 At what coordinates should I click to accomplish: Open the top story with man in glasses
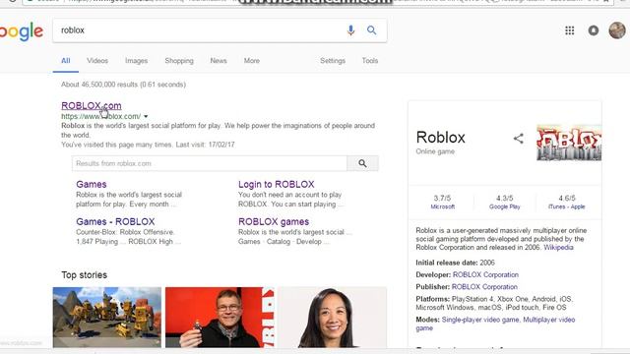tap(220, 317)
